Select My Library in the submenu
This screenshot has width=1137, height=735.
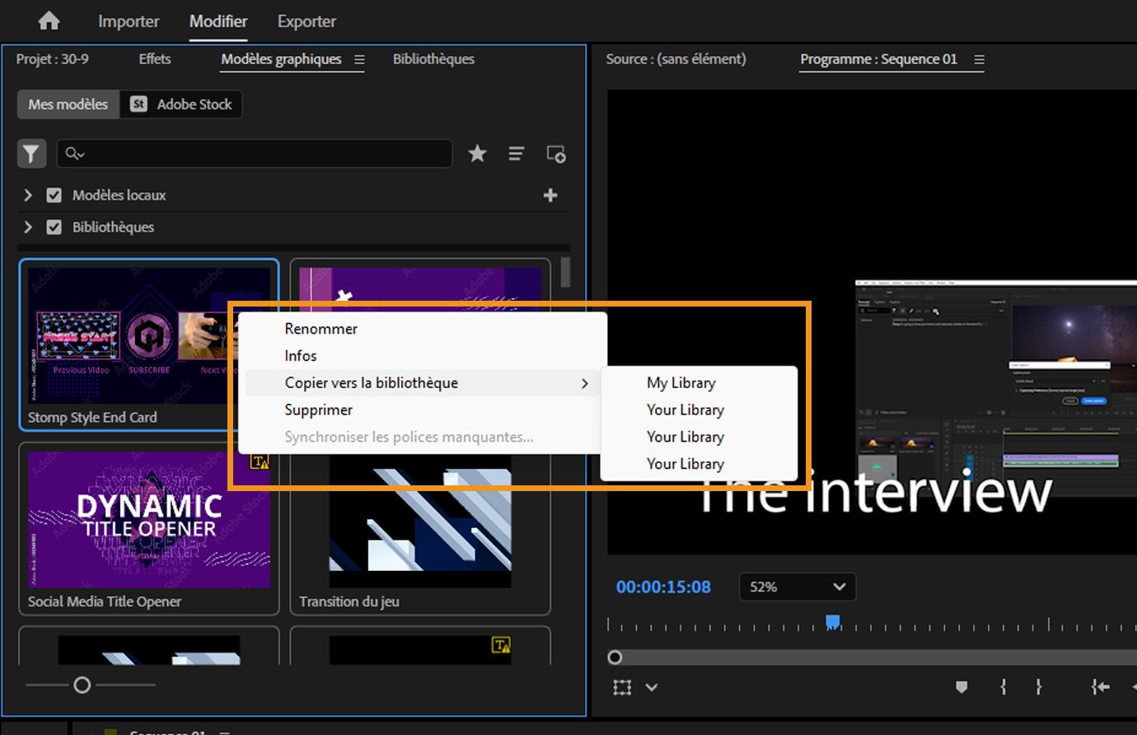[681, 383]
